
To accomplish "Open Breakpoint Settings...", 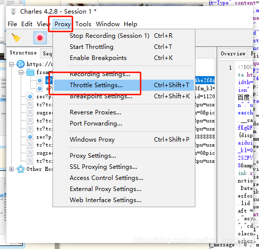I will tap(124, 96).
